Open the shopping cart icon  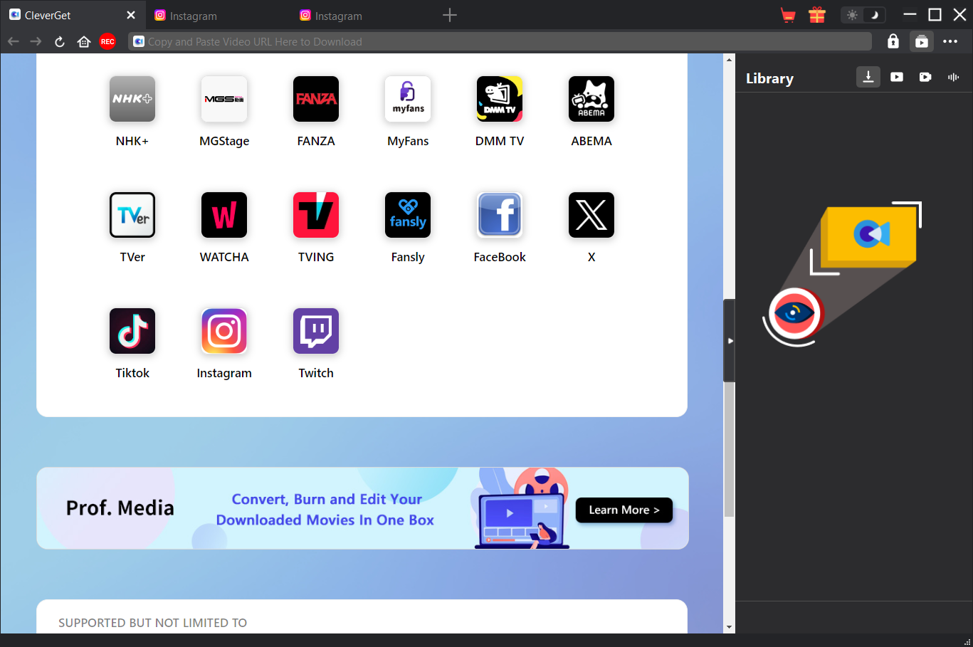(x=788, y=15)
